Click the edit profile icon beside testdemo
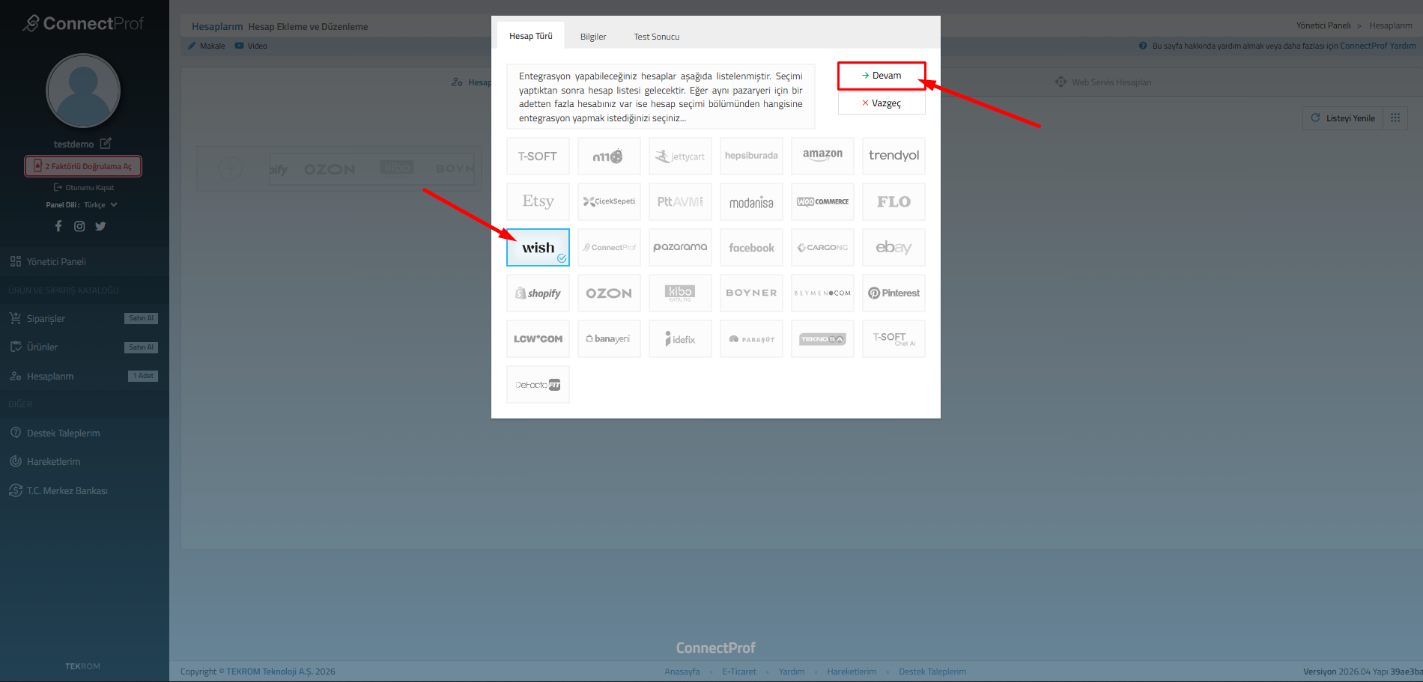The width and height of the screenshot is (1423, 682). 106,143
